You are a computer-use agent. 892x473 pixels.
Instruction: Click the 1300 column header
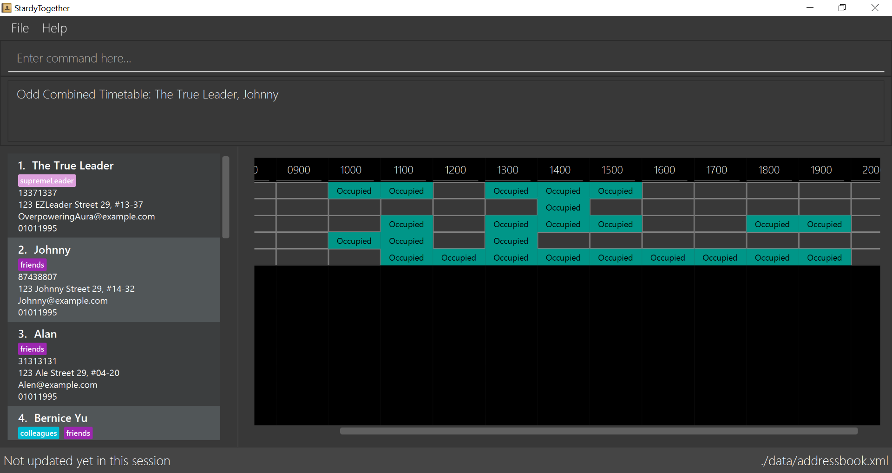508,170
